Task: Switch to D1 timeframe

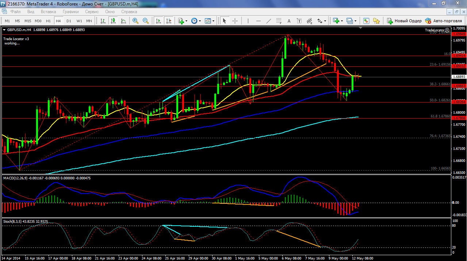Action: coord(69,21)
